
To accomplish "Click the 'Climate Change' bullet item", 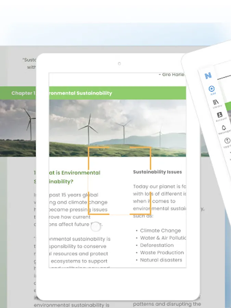I will pos(160,230).
